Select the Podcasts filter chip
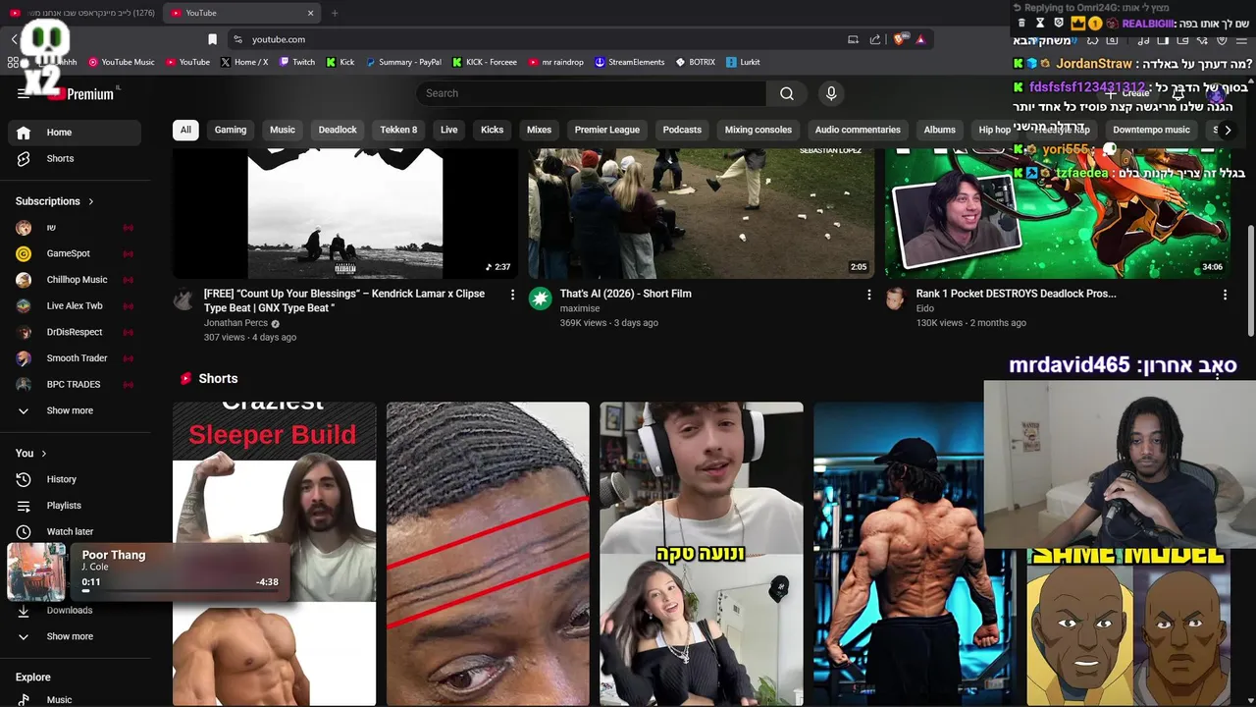Screen dimensions: 1256x707 [682, 130]
